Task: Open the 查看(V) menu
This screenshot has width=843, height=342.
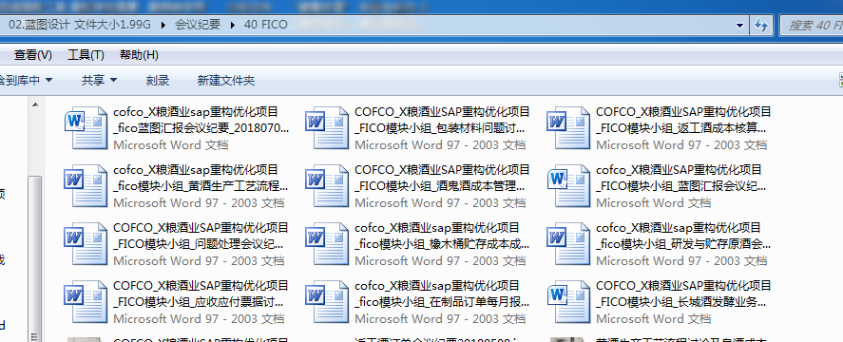Action: point(33,55)
